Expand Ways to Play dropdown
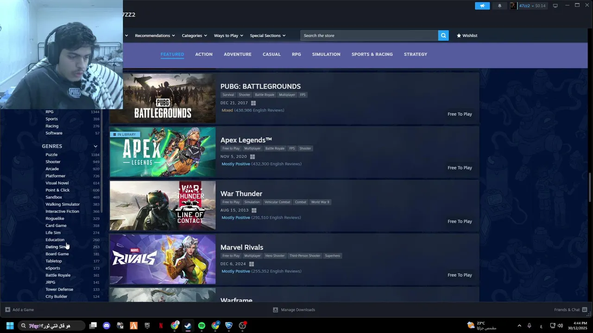The width and height of the screenshot is (593, 333). pos(228,35)
